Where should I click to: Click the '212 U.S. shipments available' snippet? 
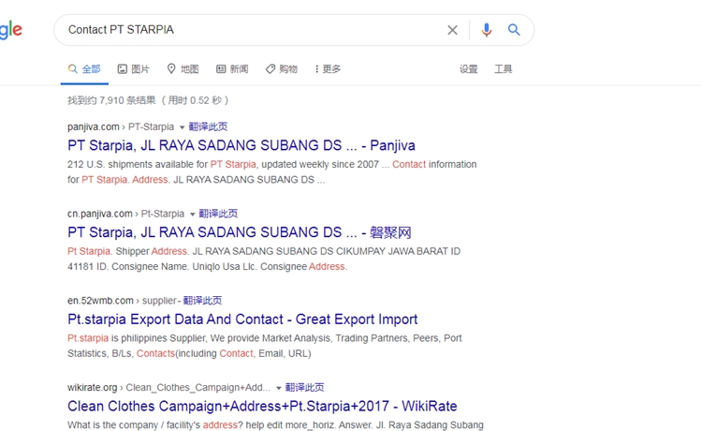(271, 172)
